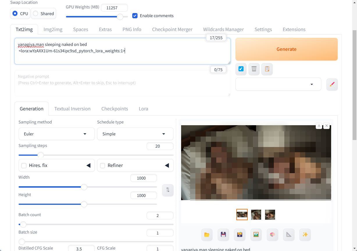Screen dimensions: 357x251
Task: Save generated images as a zip
Action: (x=240, y=235)
